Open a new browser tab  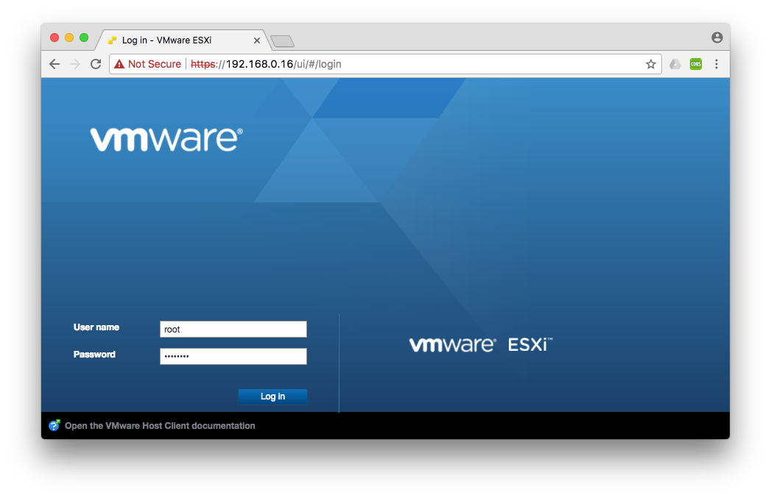pyautogui.click(x=282, y=41)
